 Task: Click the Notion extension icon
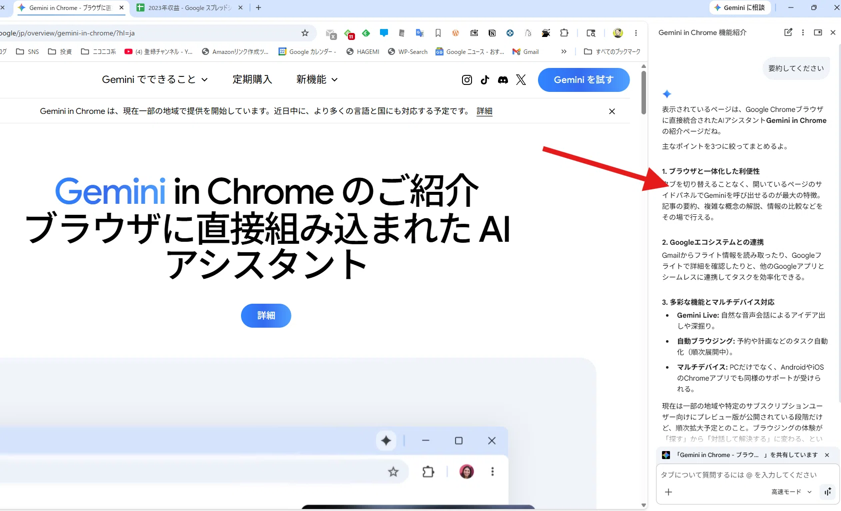(492, 33)
